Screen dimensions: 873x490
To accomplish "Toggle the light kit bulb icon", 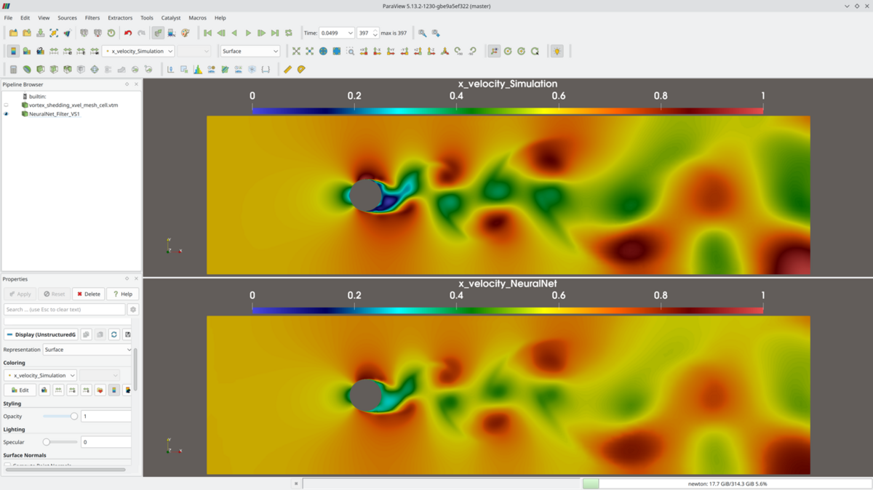I will (x=557, y=51).
